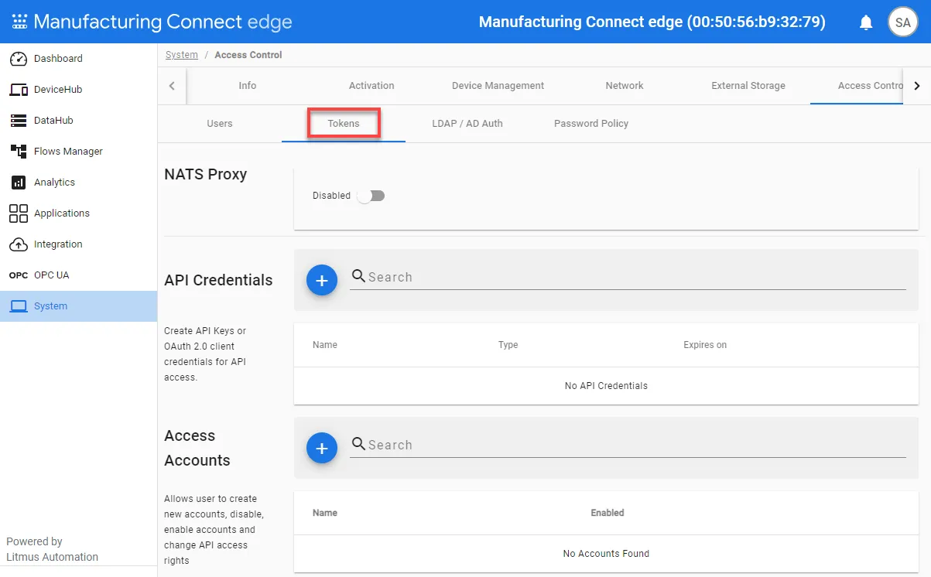
Task: Click the Expires on column header
Action: [x=705, y=345]
